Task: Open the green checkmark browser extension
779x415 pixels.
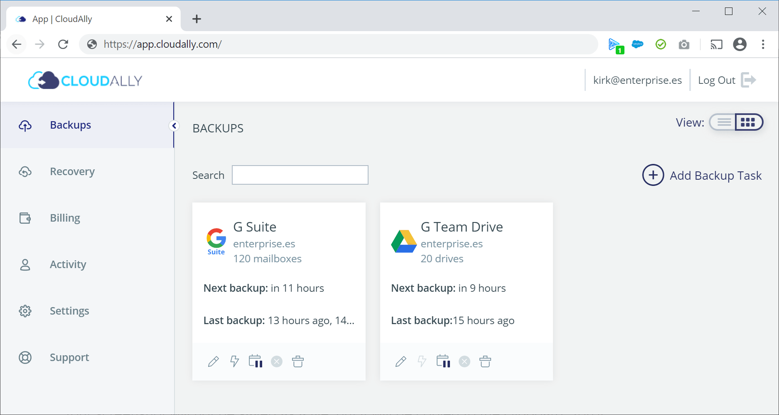Action: click(661, 44)
